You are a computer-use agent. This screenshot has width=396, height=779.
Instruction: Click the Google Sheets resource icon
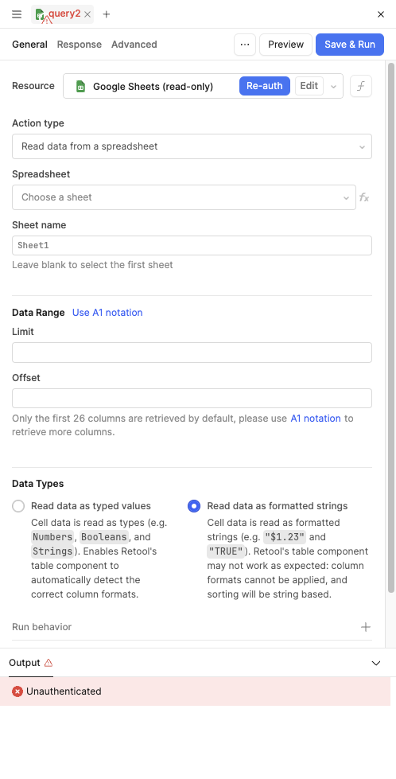[x=80, y=87]
